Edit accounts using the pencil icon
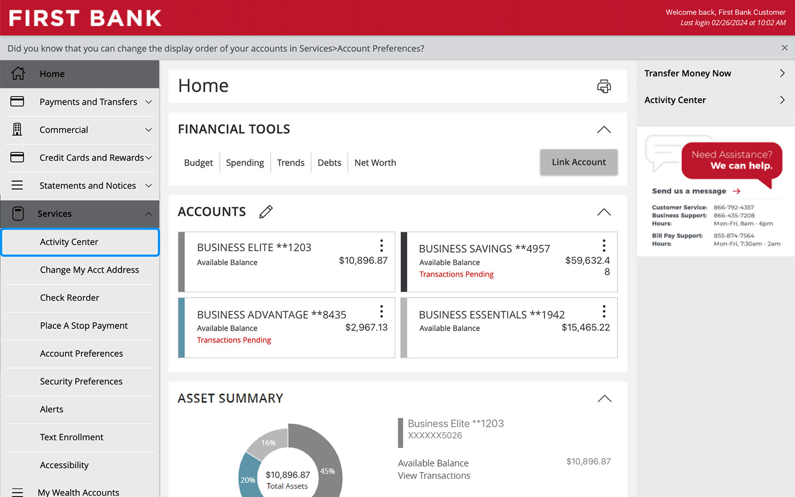 (x=266, y=212)
